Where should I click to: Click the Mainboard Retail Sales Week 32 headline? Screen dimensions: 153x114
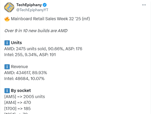point(49,19)
